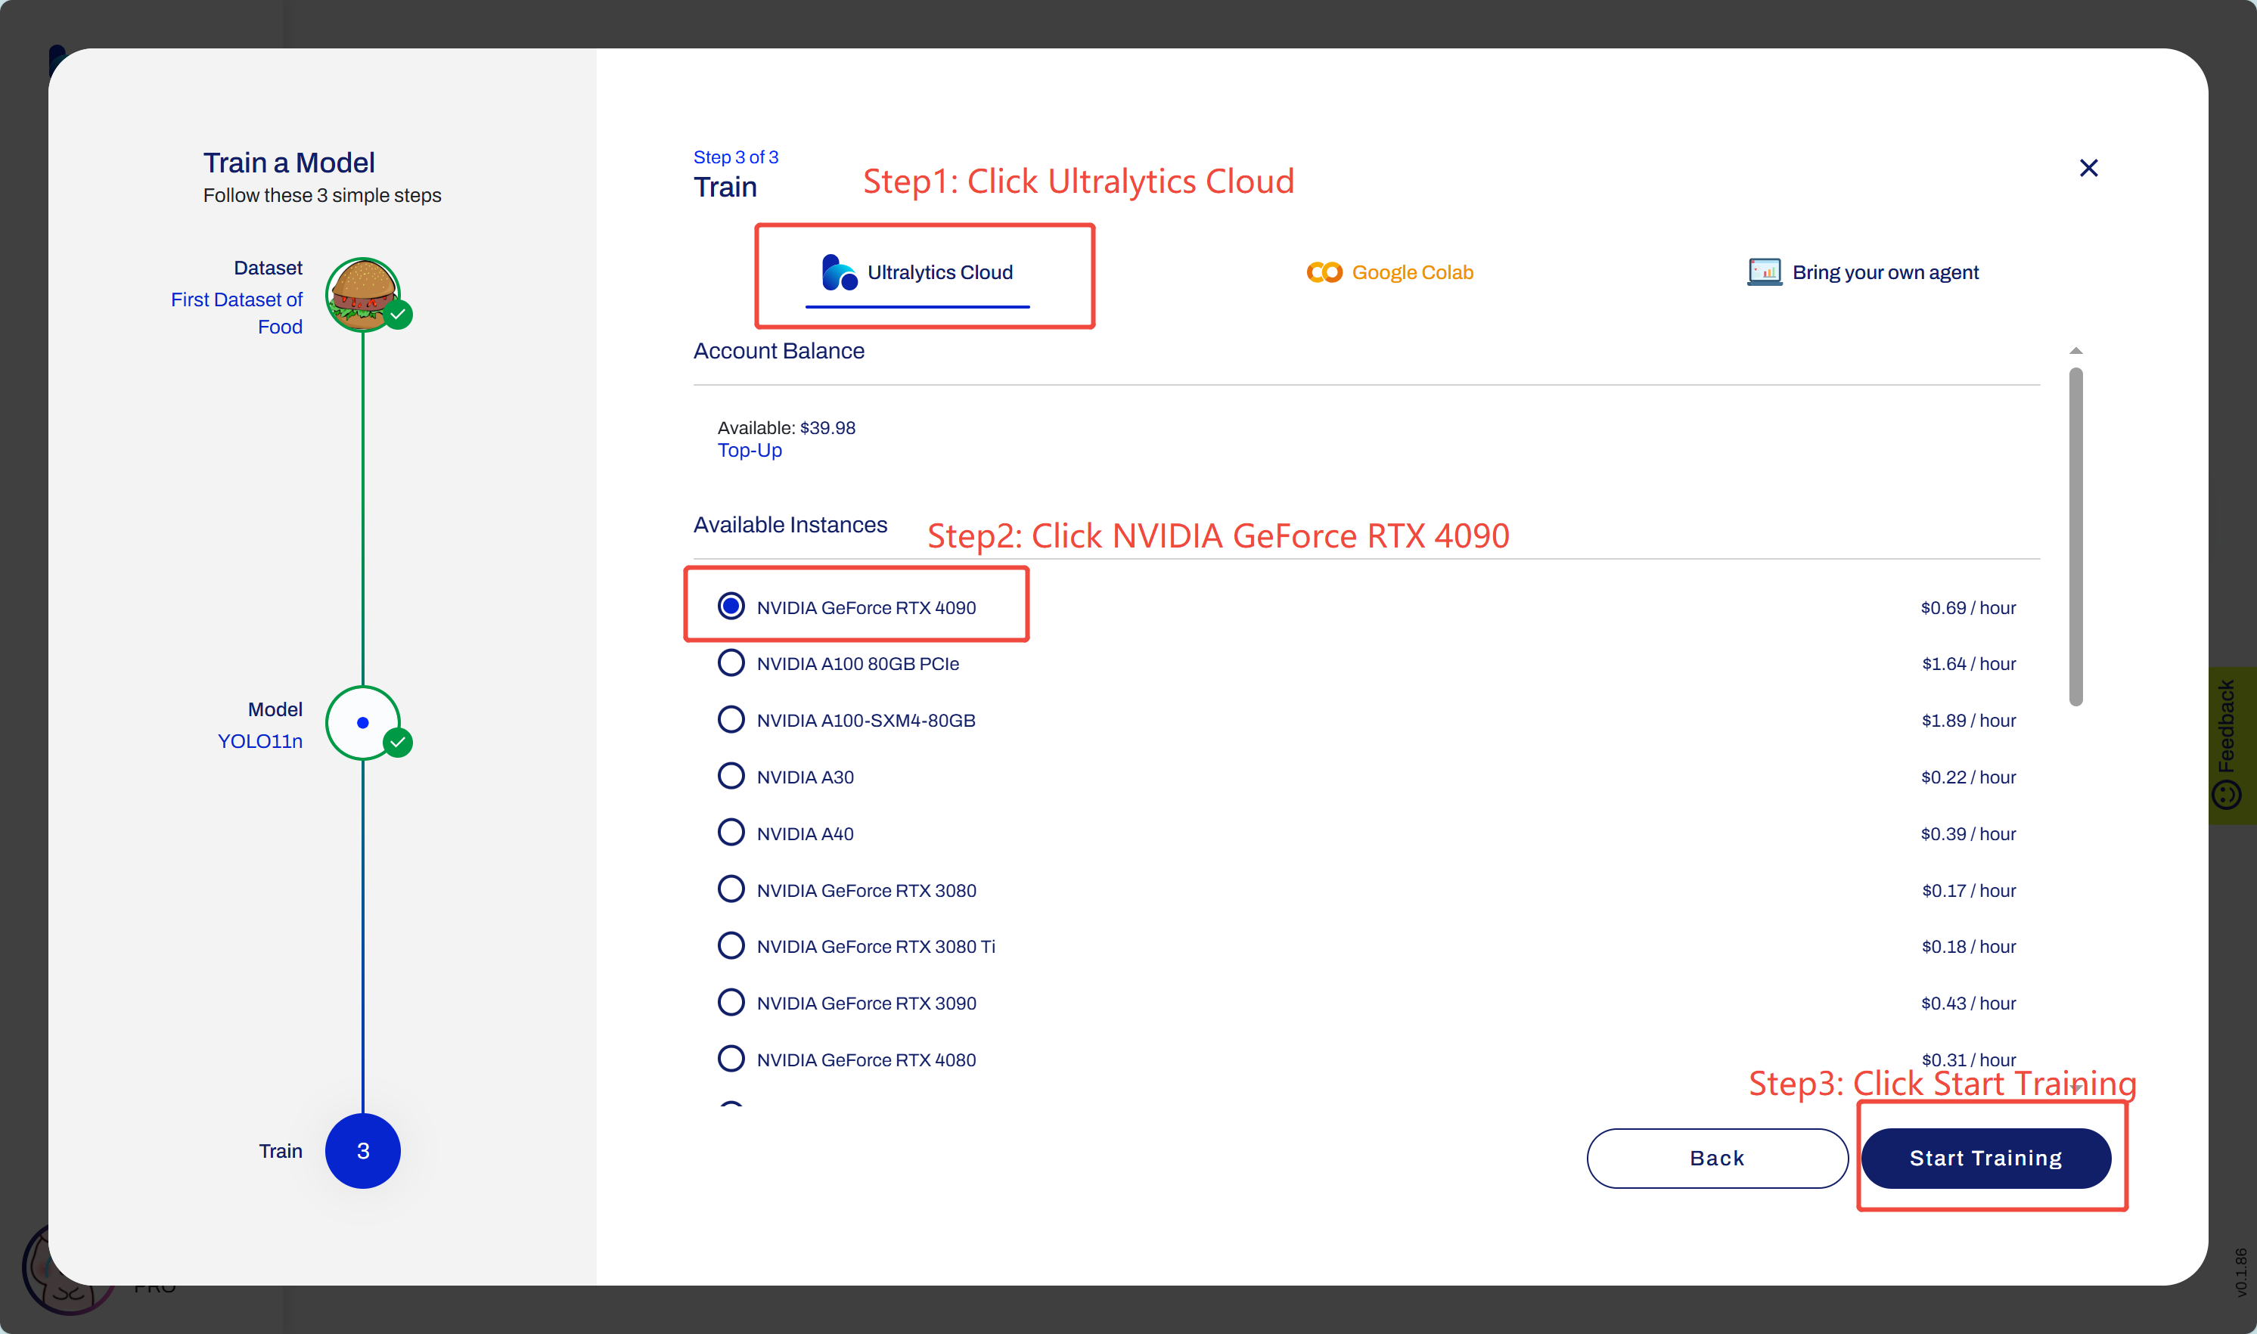
Task: Choose NVIDIA GeForce RTX 3090 instance
Action: tap(731, 1002)
